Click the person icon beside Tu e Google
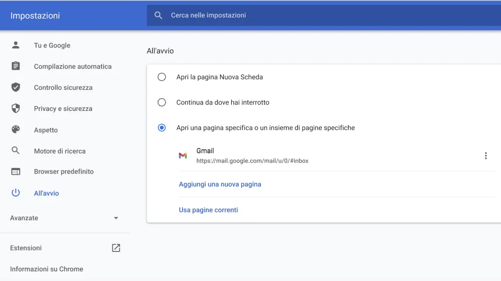The image size is (501, 281). tap(16, 45)
